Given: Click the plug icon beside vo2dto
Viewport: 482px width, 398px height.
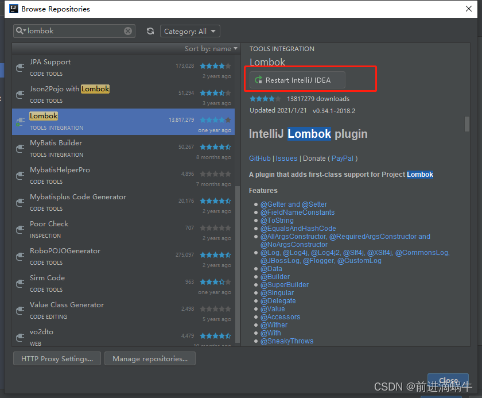Looking at the screenshot, I should pyautogui.click(x=20, y=337).
